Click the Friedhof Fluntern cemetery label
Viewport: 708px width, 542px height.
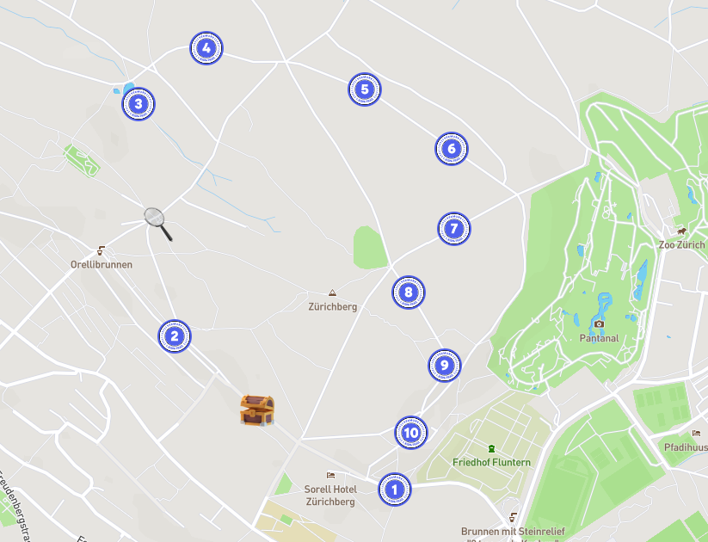(491, 462)
